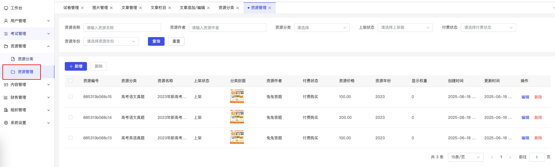Delete the 685313b068c14 row
The height and width of the screenshot is (167, 555).
538,117
